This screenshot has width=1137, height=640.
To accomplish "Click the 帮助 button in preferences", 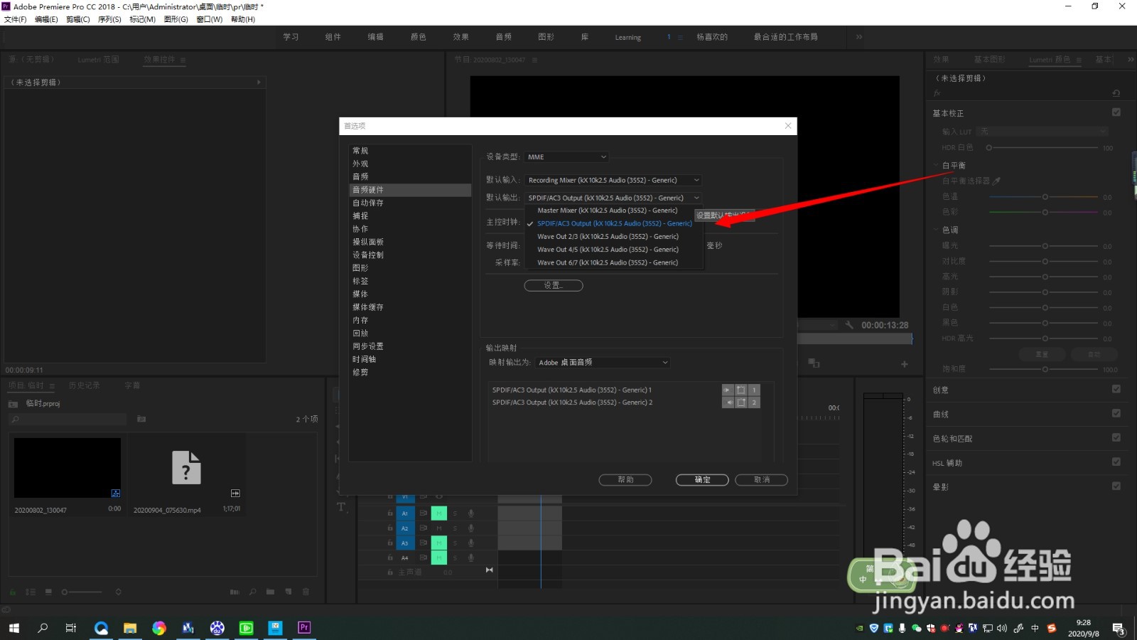I will click(625, 480).
